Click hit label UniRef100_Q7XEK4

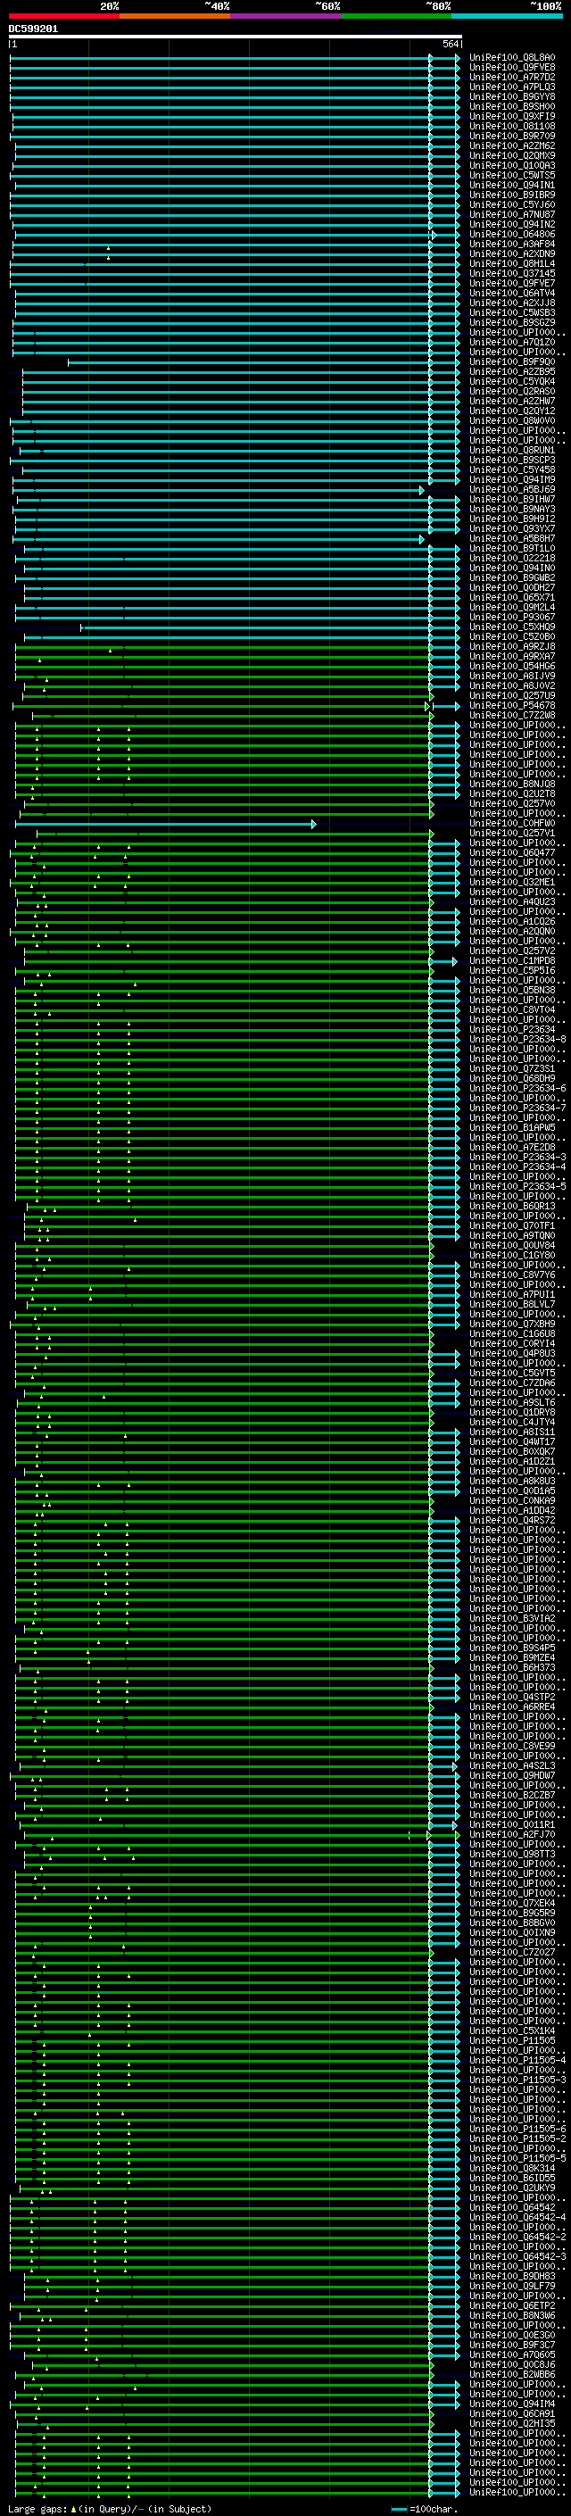512,1903
